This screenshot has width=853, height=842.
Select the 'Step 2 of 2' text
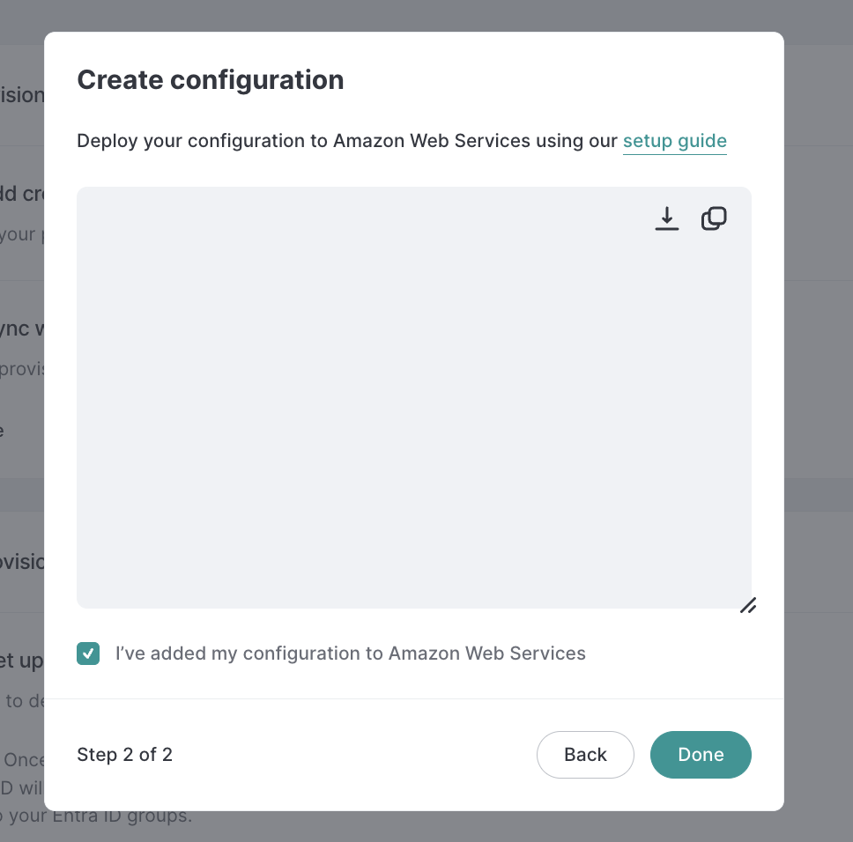pyautogui.click(x=124, y=755)
